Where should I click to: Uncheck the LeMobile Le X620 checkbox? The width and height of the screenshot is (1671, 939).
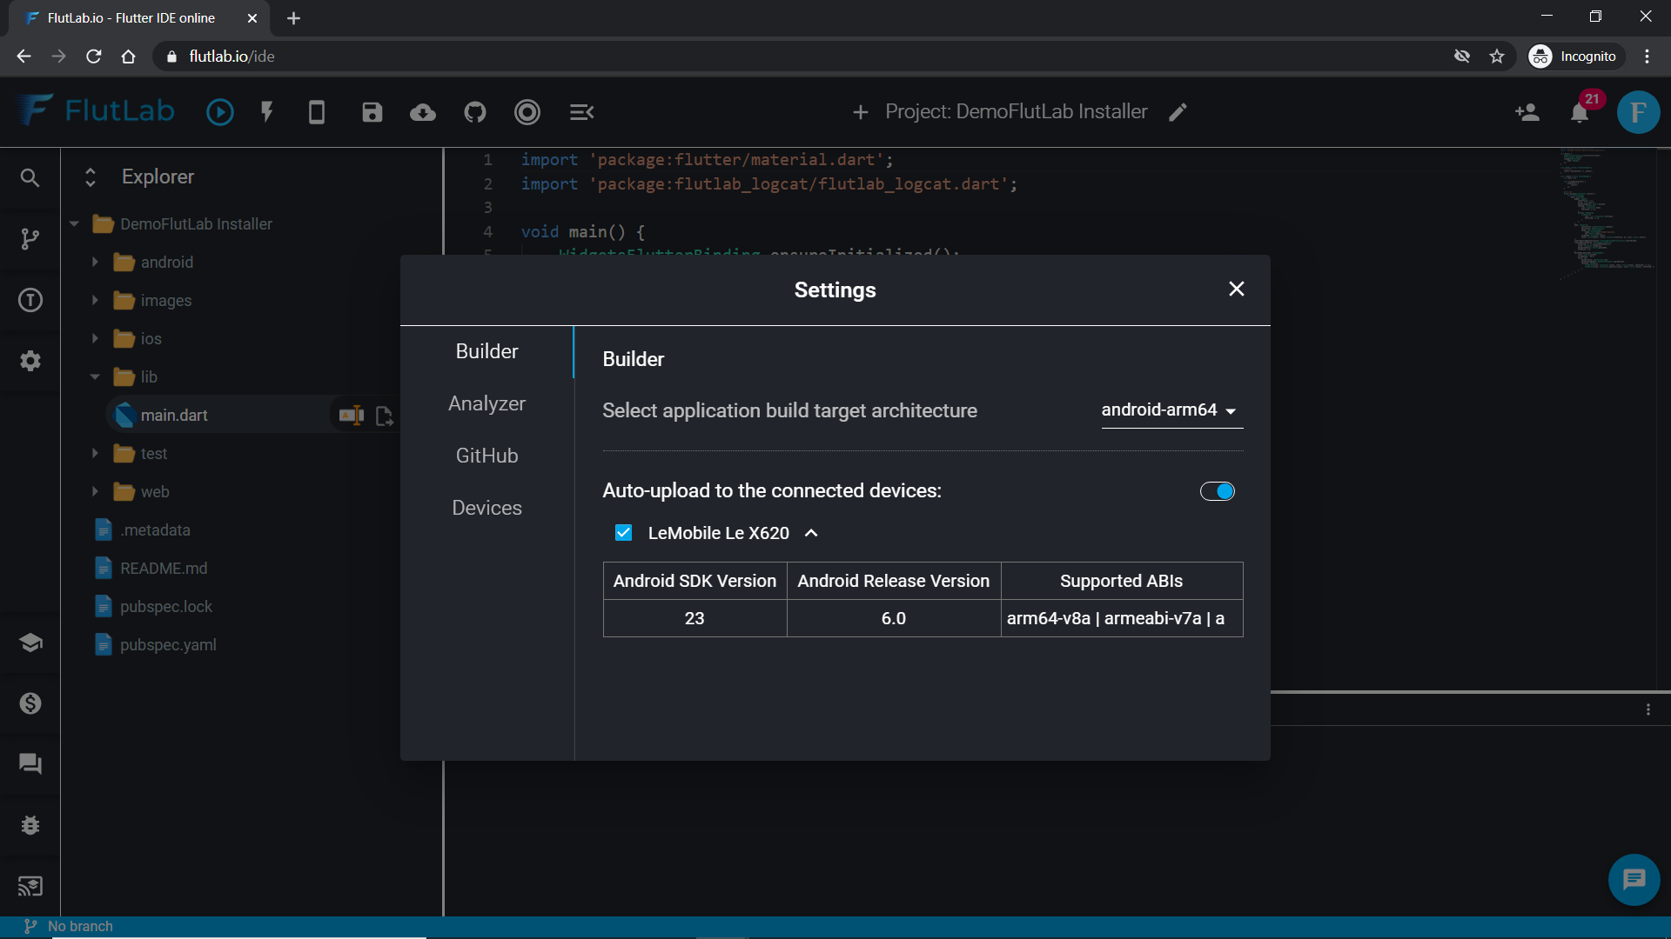pyautogui.click(x=623, y=533)
